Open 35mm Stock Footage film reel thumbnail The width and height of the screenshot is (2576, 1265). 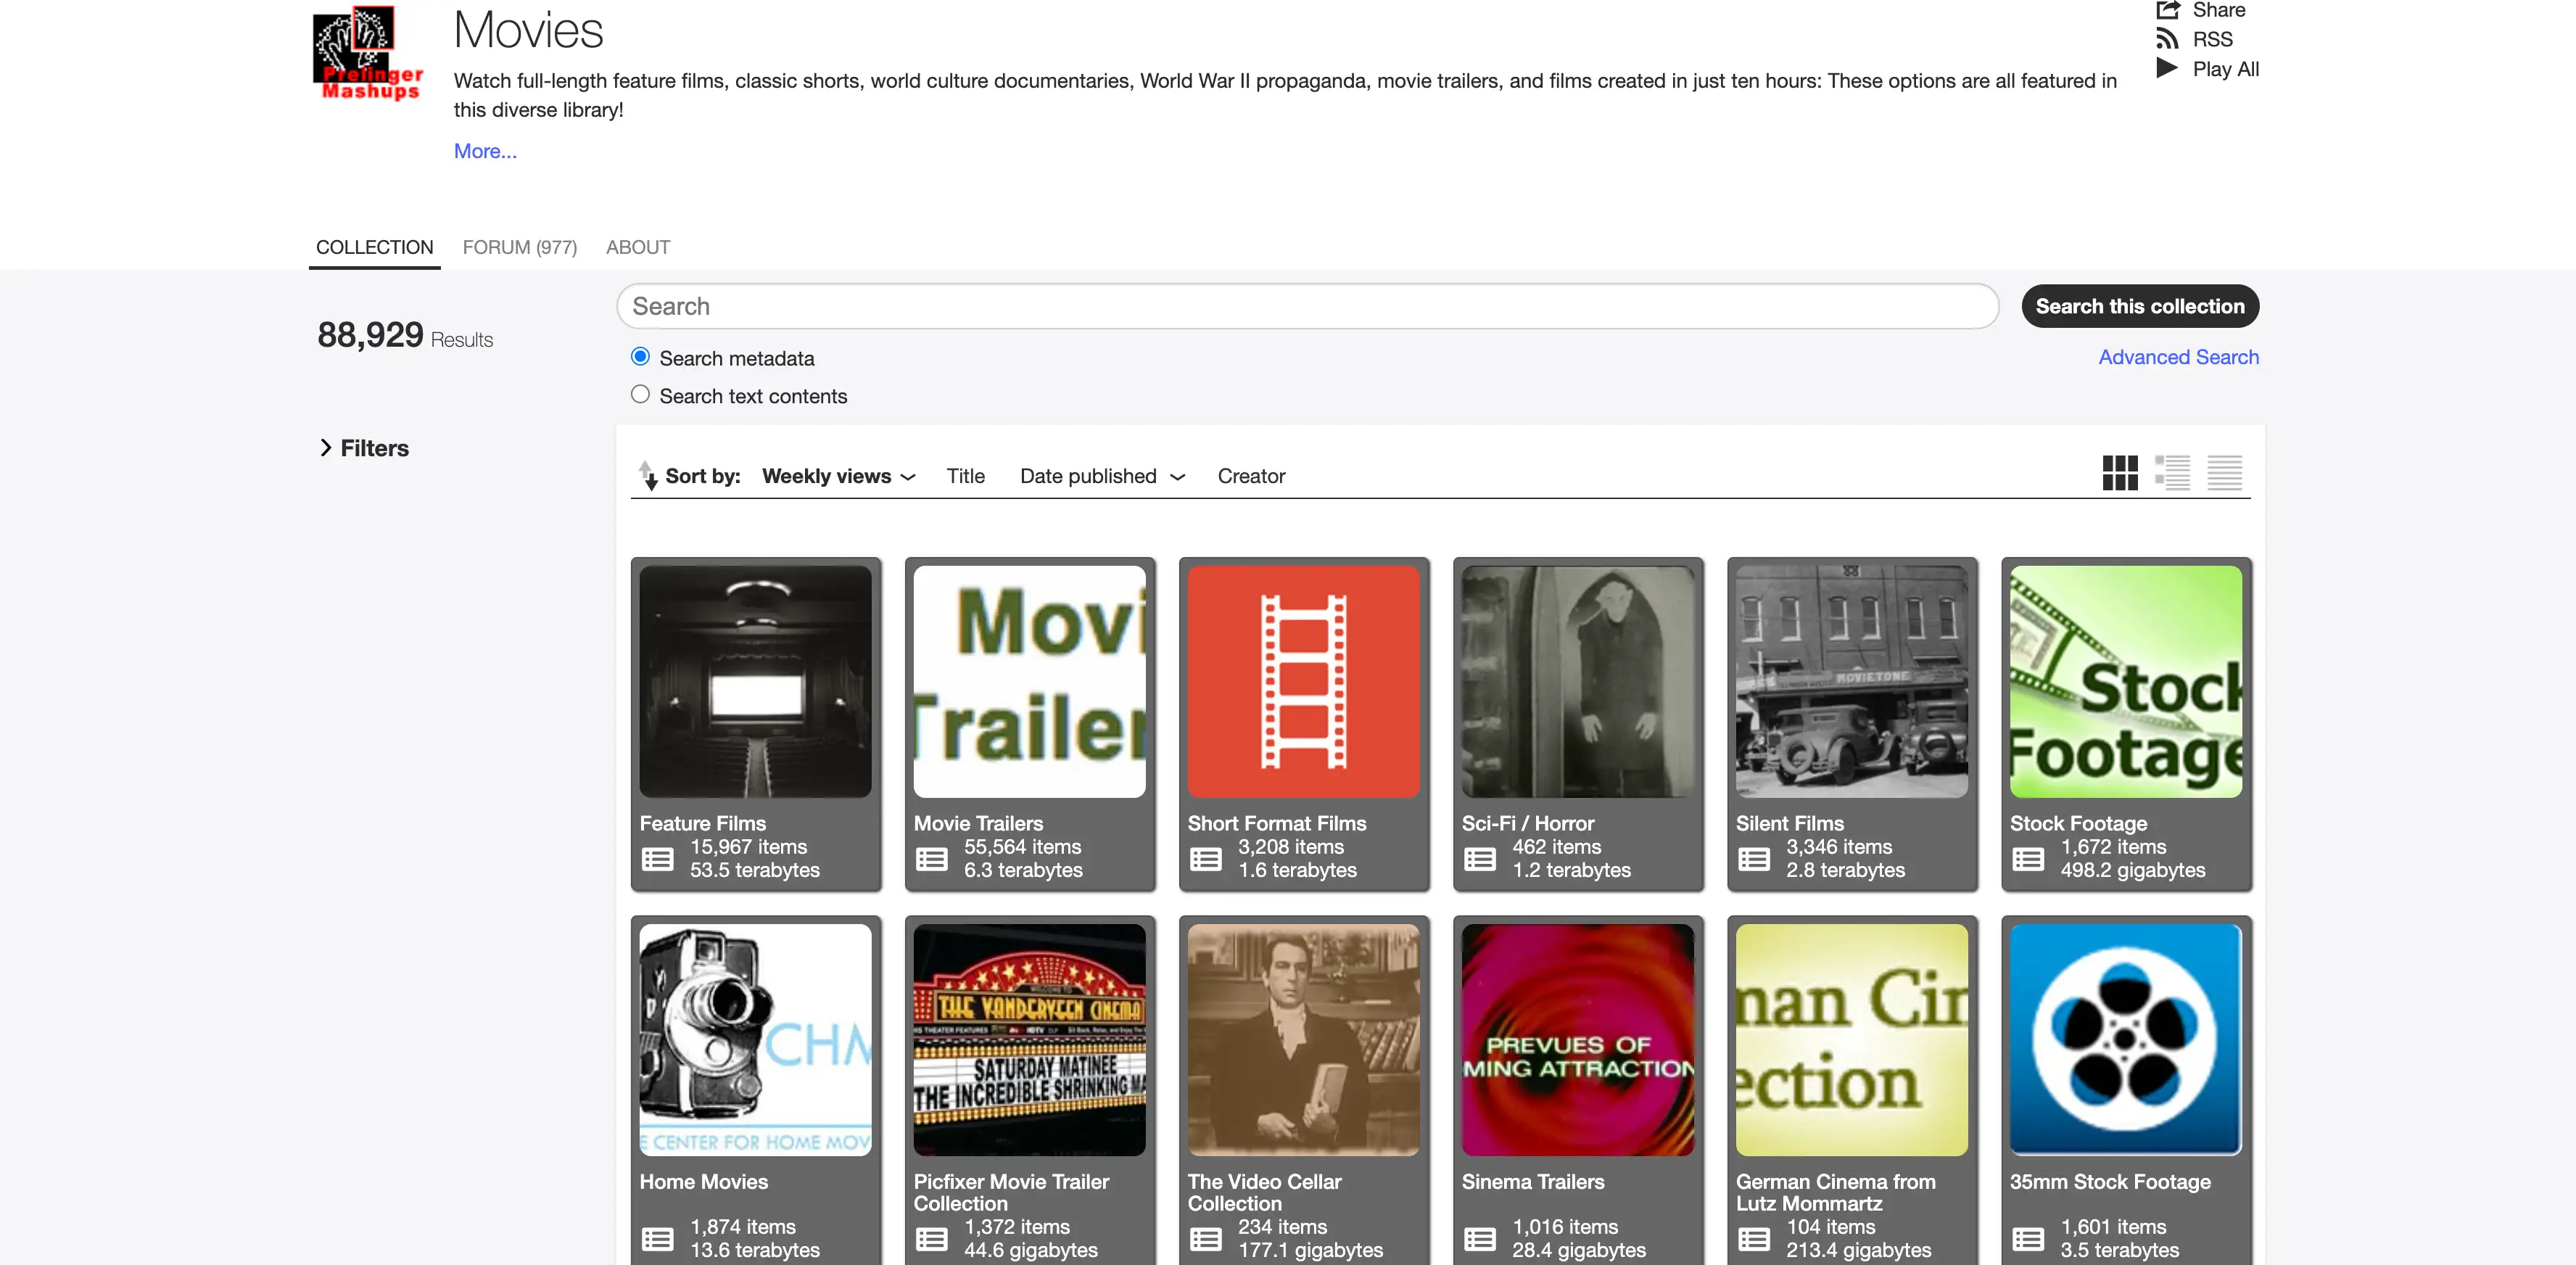point(2125,1039)
